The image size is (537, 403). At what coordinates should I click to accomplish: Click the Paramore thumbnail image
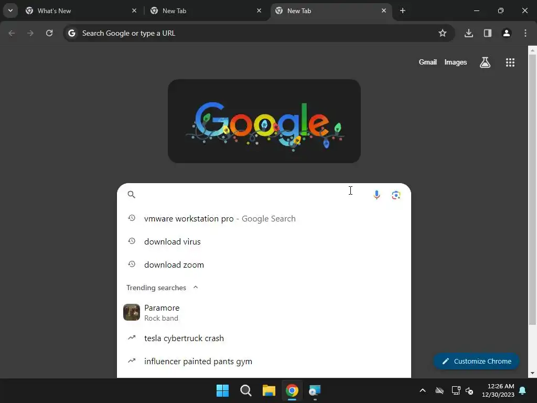[132, 312]
